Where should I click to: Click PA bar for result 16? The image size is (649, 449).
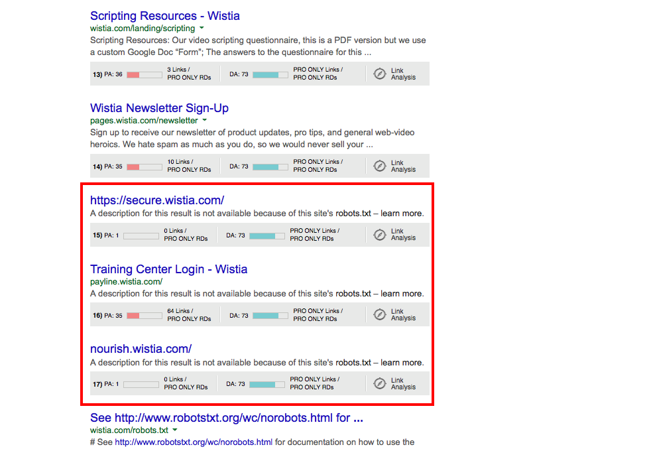click(144, 316)
